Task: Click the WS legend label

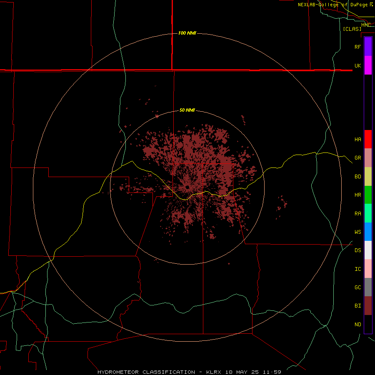Action: (x=357, y=232)
